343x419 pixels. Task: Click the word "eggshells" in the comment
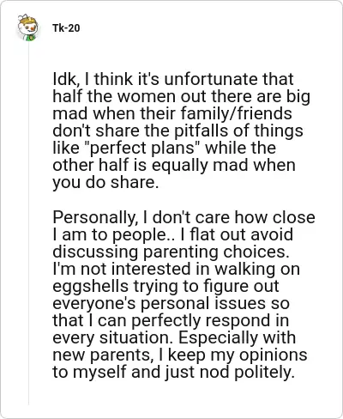click(90, 286)
